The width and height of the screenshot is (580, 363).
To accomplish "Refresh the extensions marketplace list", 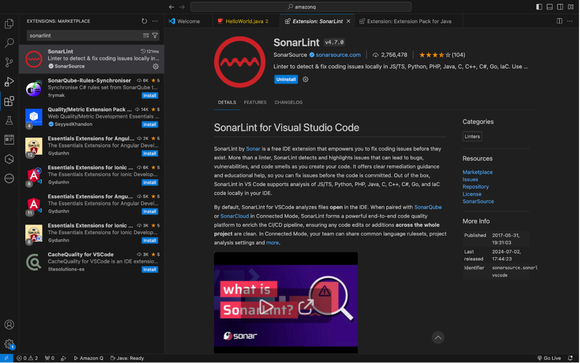I will click(144, 21).
